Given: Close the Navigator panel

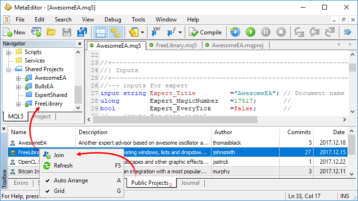Looking at the screenshot, I should (80, 43).
